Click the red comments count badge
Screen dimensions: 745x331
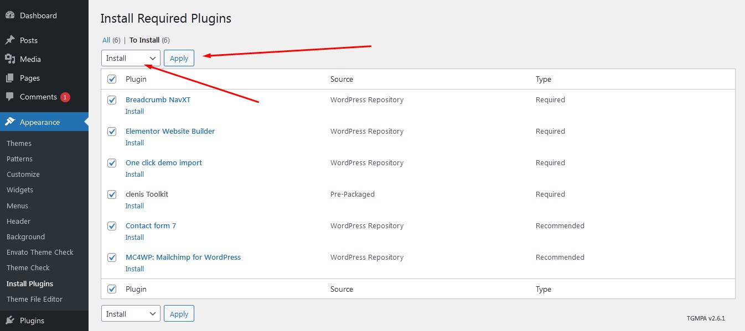click(x=65, y=97)
